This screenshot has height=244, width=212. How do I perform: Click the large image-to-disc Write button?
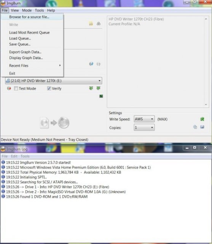(55, 123)
